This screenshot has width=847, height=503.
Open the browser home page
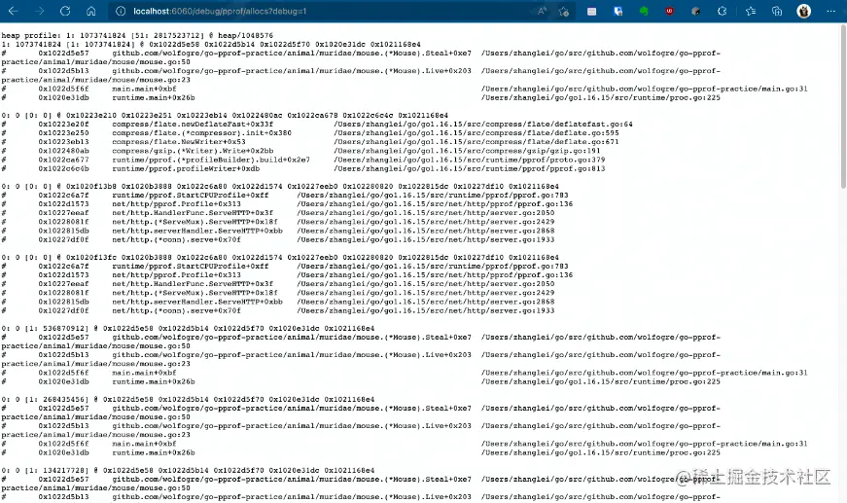[90, 11]
